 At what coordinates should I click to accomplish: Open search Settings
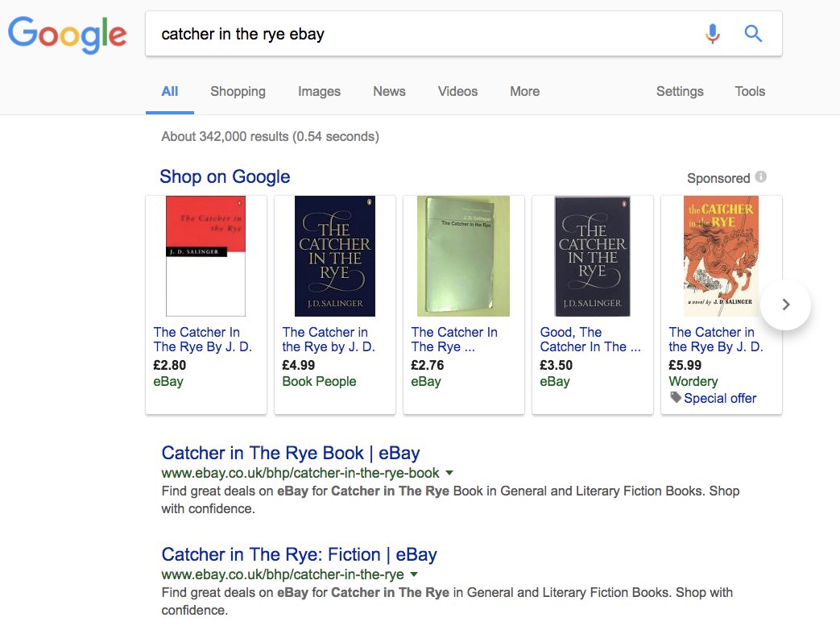click(680, 92)
